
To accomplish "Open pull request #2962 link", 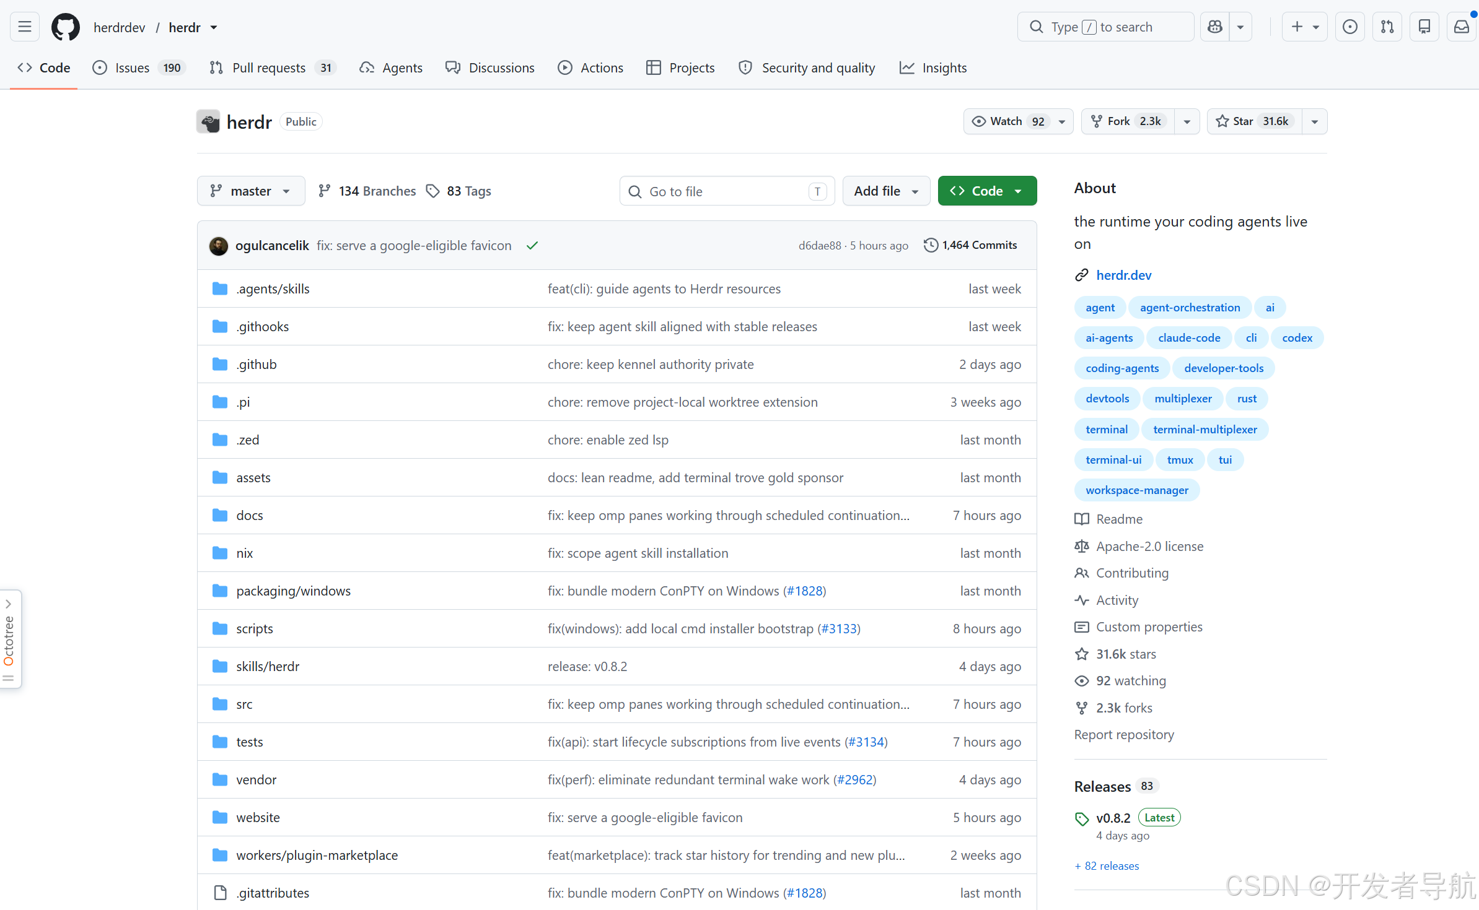I will tap(854, 779).
